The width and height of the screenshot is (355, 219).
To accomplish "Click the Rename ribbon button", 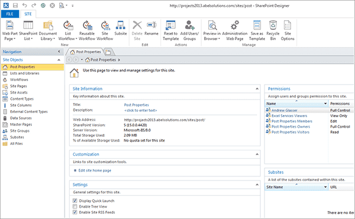I will click(151, 28).
